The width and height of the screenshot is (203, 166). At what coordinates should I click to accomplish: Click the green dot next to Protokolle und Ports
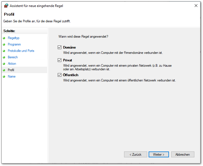coord(4,51)
